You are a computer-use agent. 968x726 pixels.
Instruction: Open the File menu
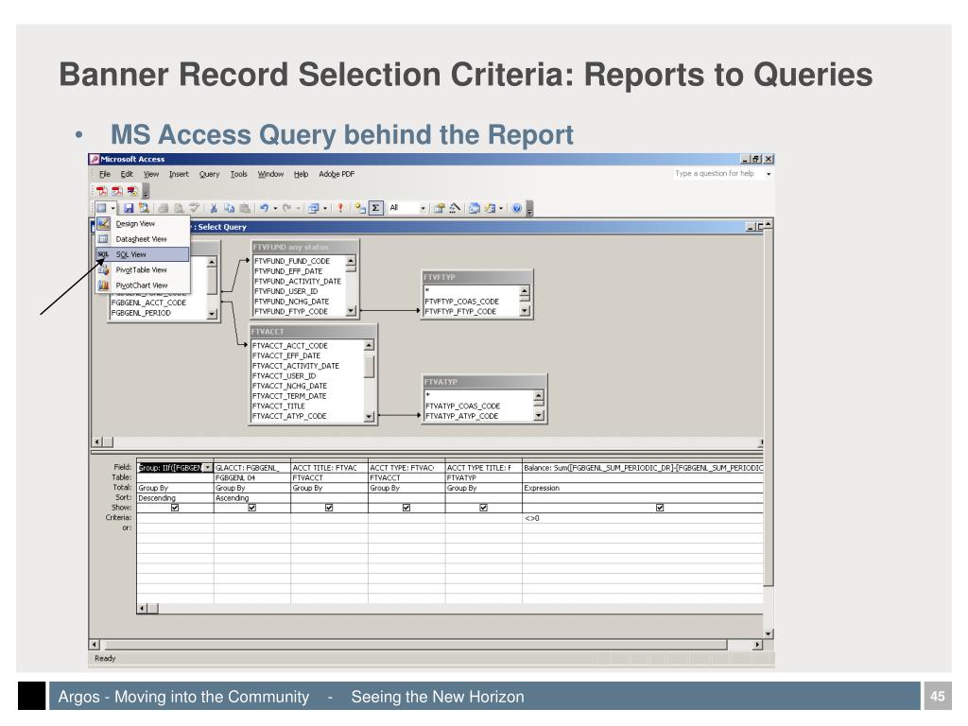(x=105, y=174)
